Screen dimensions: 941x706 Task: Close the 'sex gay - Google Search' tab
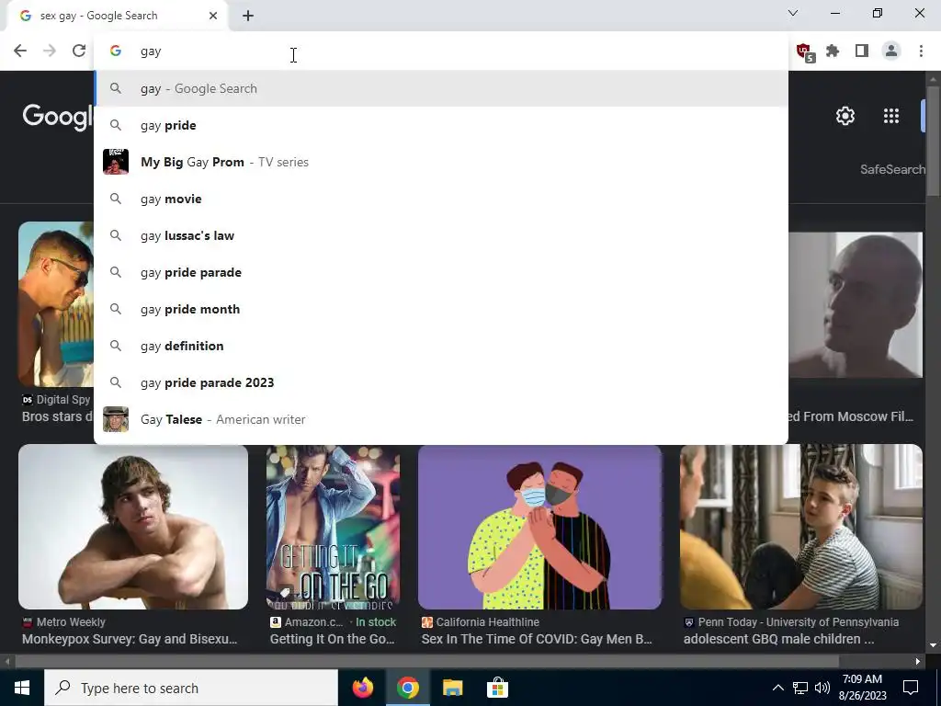pyautogui.click(x=213, y=16)
